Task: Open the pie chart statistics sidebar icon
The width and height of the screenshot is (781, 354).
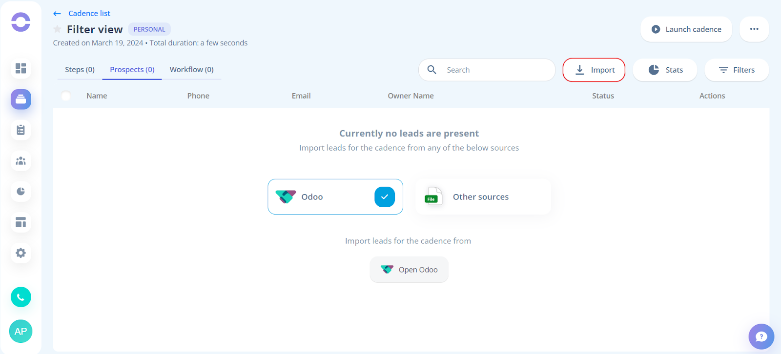Action: pyautogui.click(x=21, y=192)
